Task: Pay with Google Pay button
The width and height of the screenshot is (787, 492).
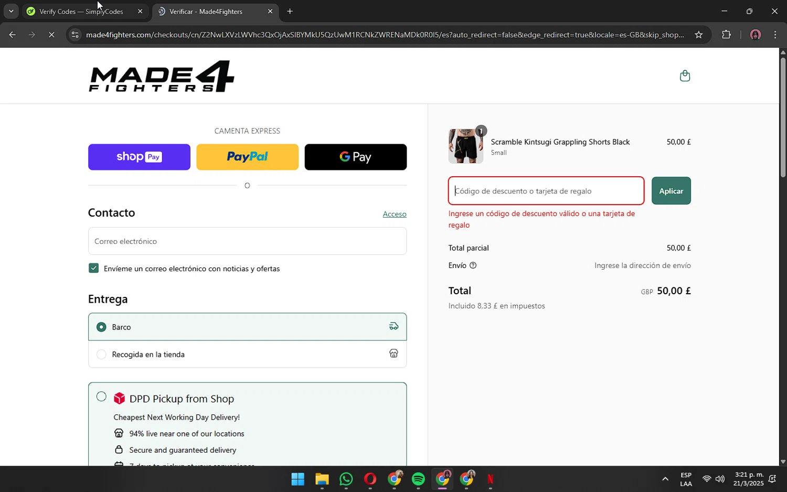Action: pos(355,157)
